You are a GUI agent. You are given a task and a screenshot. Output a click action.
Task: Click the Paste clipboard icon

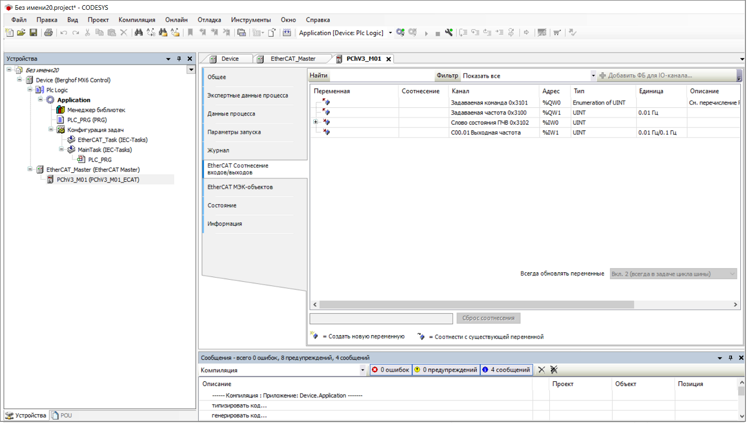111,32
